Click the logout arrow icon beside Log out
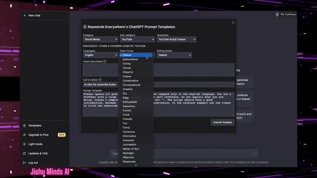Image resolution: width=317 pixels, height=178 pixels. tap(24, 163)
